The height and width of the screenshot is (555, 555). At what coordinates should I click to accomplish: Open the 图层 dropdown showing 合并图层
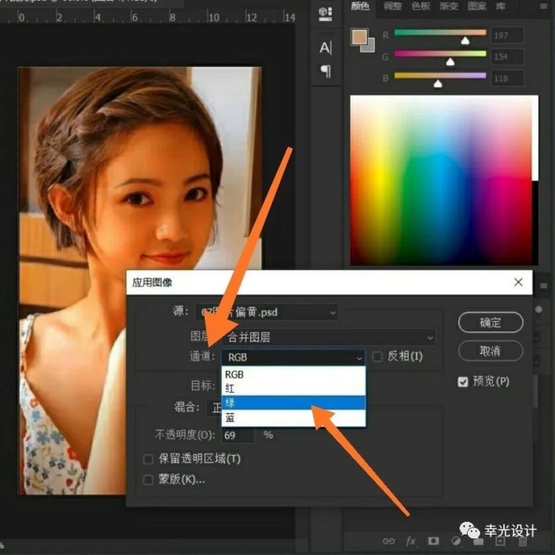(x=329, y=337)
